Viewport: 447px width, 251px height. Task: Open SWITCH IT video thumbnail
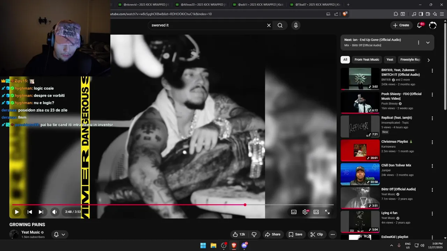click(360, 79)
